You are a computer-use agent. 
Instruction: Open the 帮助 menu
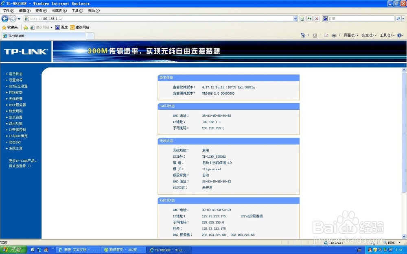pyautogui.click(x=94, y=11)
